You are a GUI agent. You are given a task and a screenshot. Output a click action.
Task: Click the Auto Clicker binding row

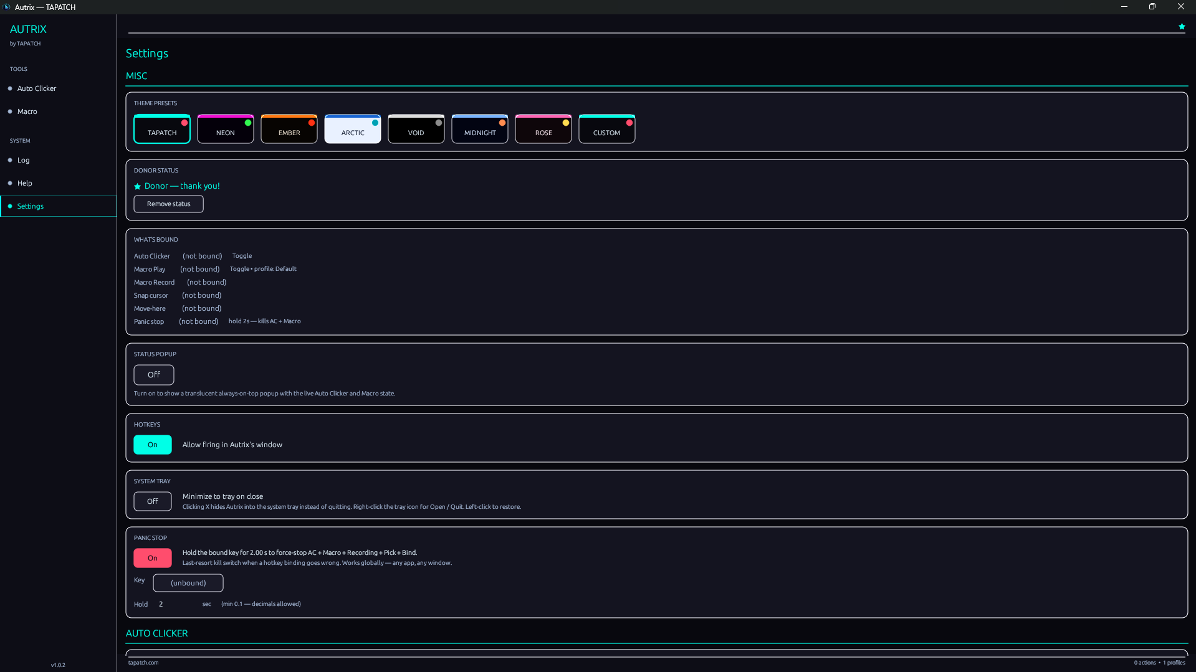tap(193, 256)
